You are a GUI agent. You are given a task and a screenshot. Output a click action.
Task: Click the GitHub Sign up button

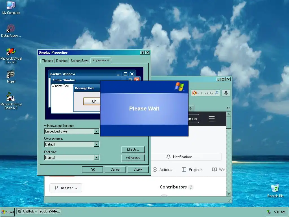(x=193, y=119)
